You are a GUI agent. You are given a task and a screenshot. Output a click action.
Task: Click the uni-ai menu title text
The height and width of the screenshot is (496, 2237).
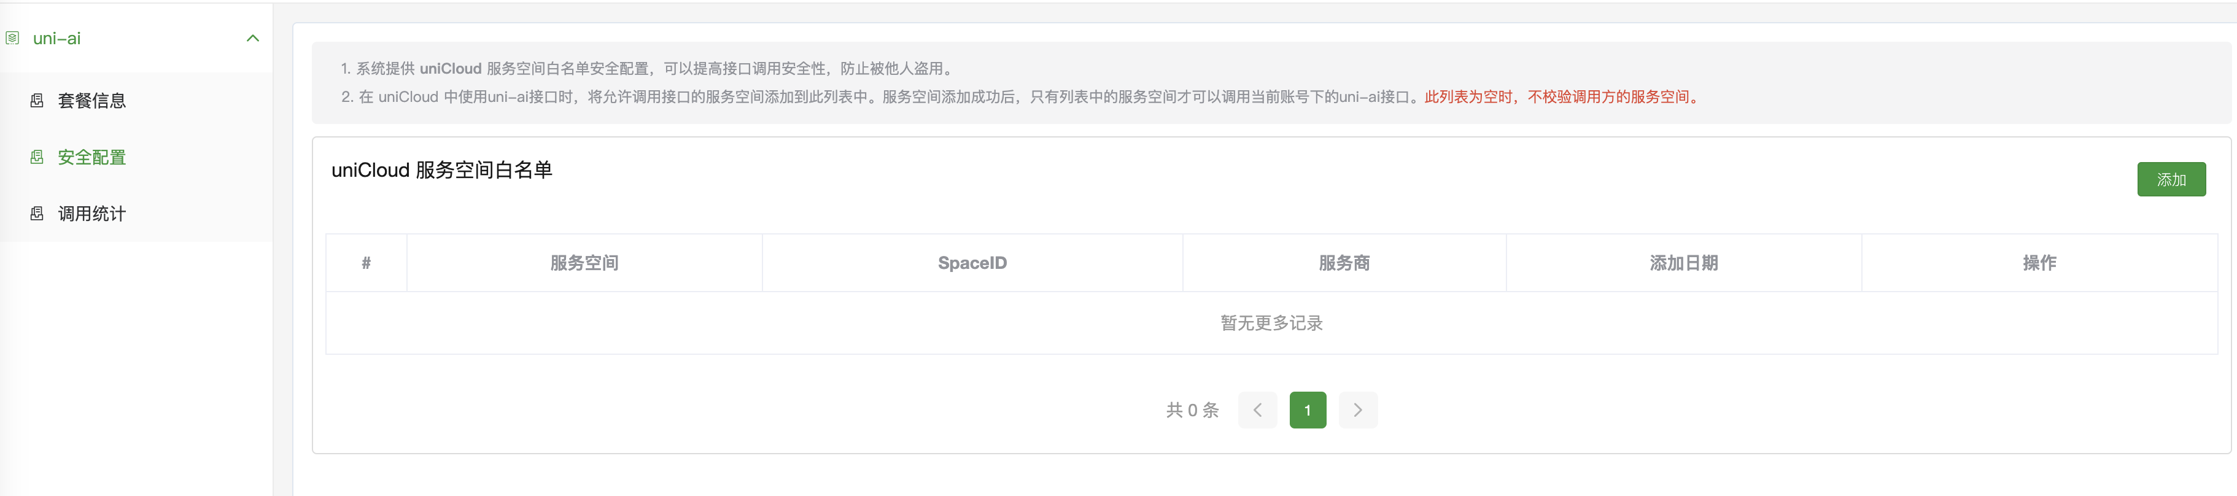pos(56,38)
